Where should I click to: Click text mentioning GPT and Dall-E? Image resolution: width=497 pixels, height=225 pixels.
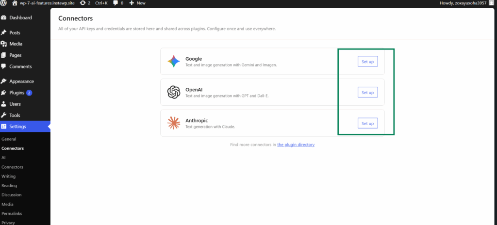pyautogui.click(x=227, y=96)
